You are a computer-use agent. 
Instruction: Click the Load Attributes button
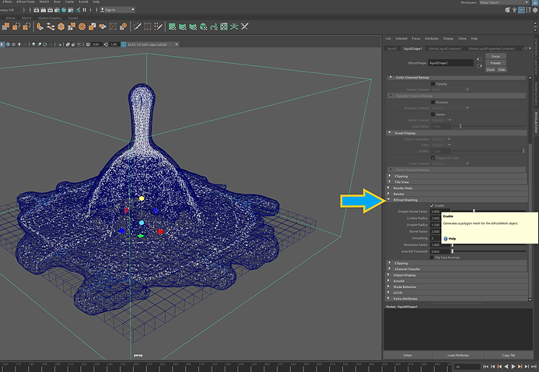[x=458, y=355]
